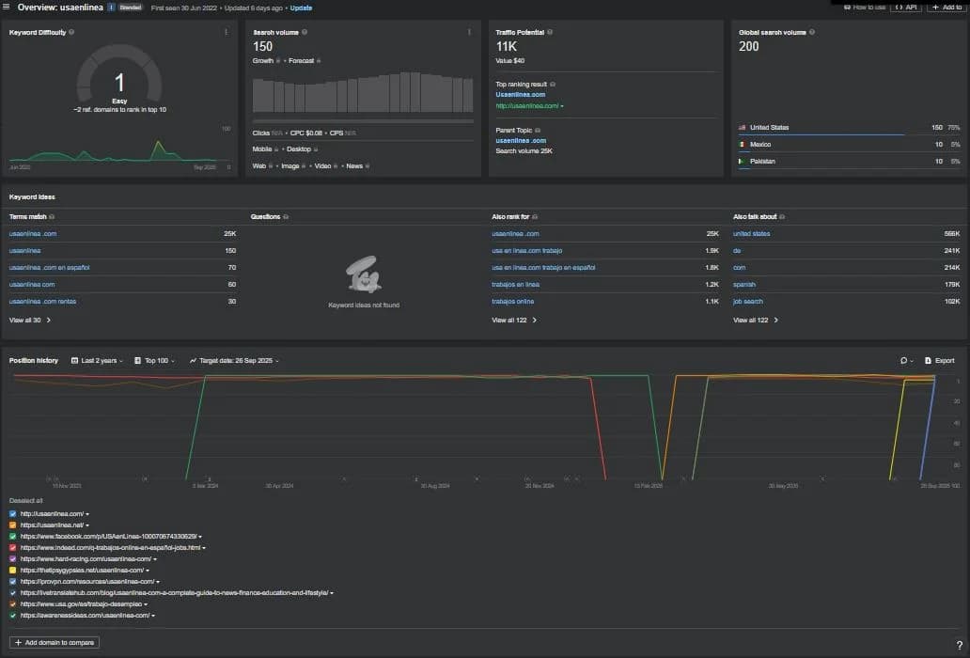This screenshot has height=658, width=970.
Task: Click the lock icon beside Mobile
Action: click(x=276, y=149)
